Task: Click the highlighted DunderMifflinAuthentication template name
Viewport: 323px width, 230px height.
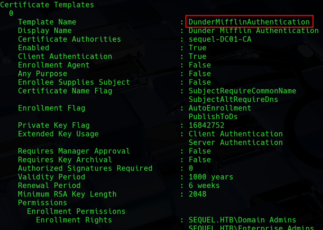Action: pyautogui.click(x=249, y=22)
